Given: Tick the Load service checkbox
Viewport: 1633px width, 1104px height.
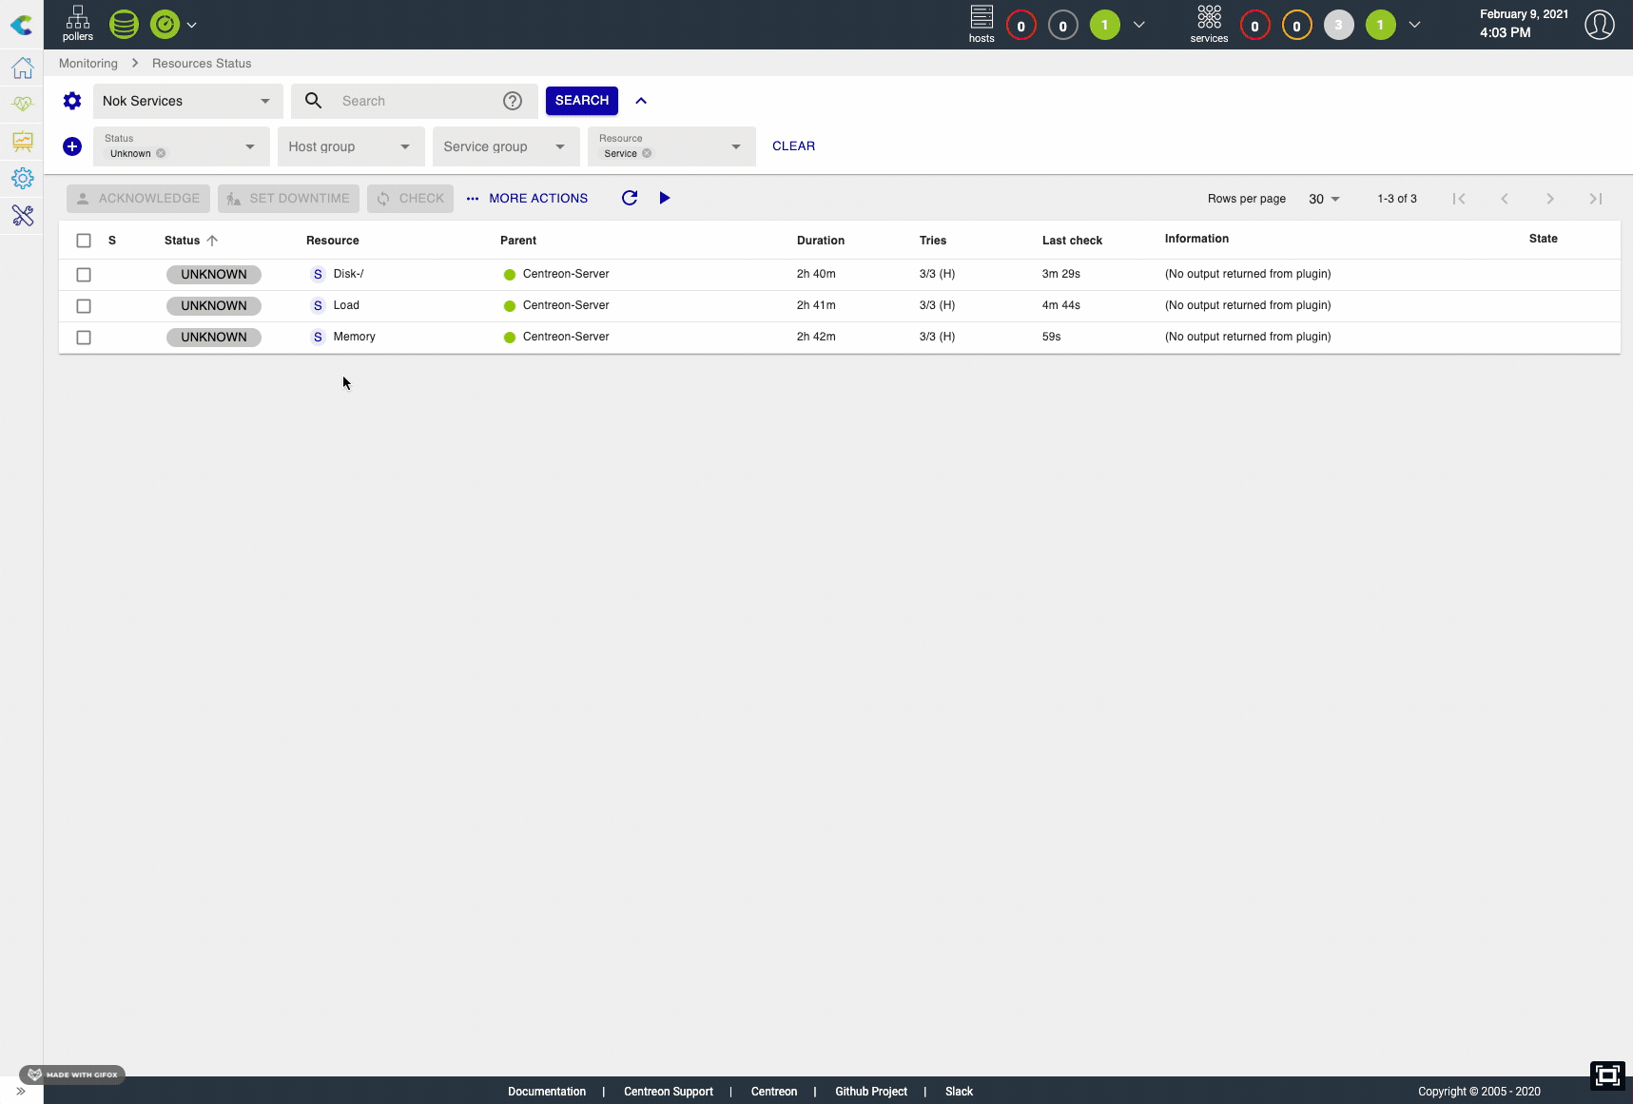Looking at the screenshot, I should point(84,306).
